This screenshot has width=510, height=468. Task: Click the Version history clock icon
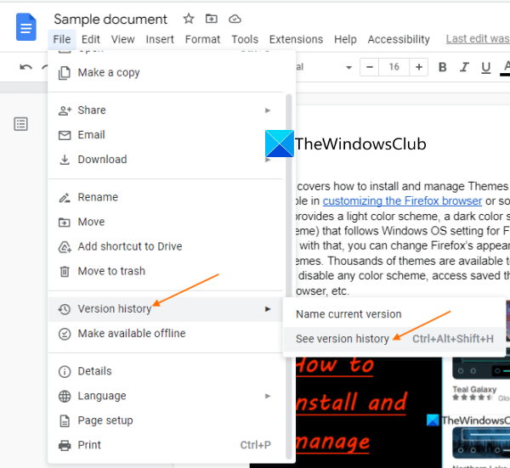coord(65,309)
